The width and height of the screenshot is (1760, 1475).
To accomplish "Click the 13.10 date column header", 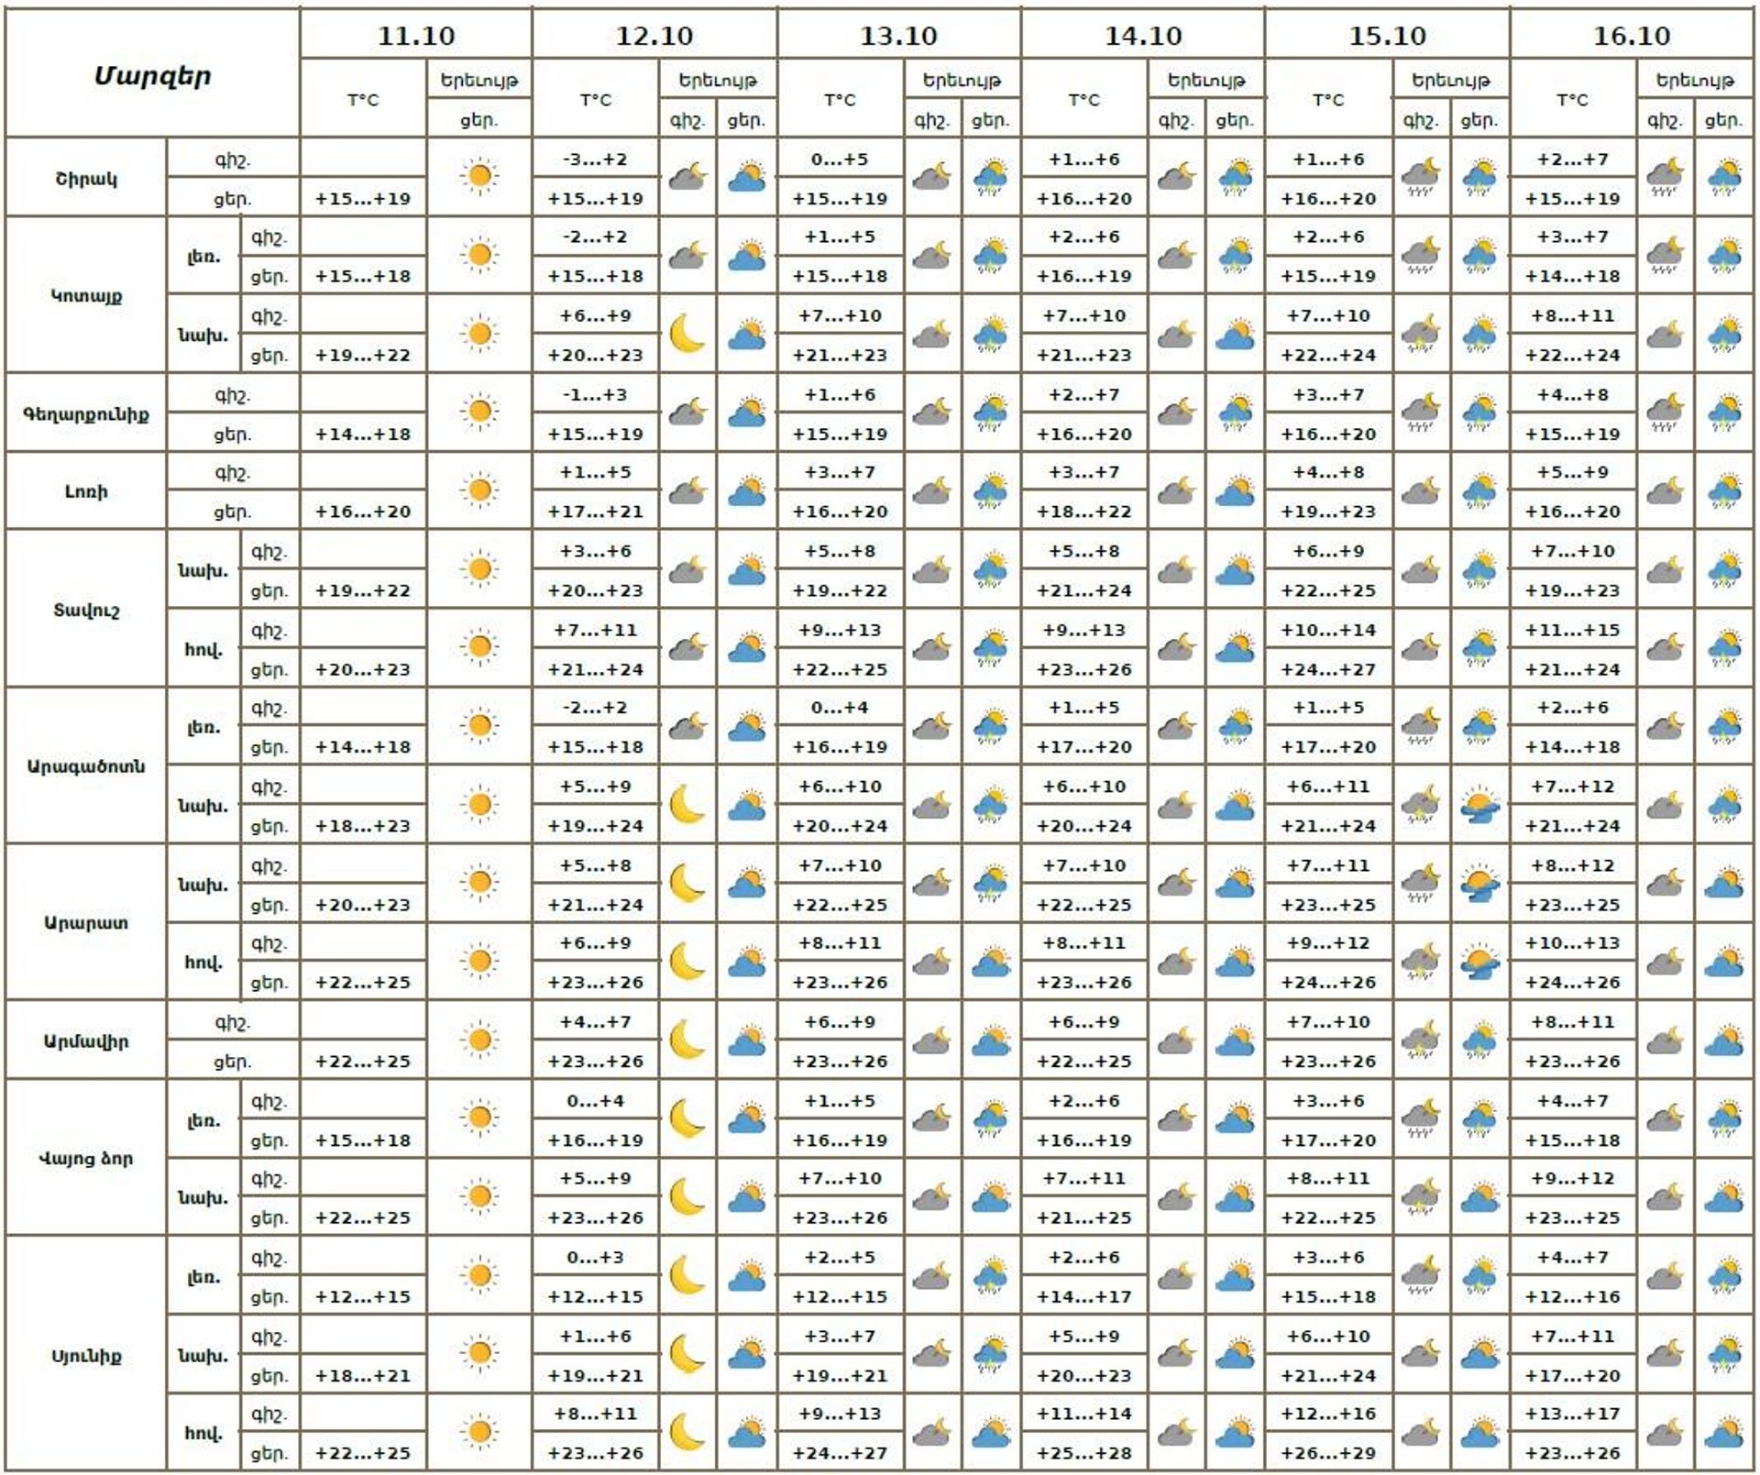I will [899, 36].
